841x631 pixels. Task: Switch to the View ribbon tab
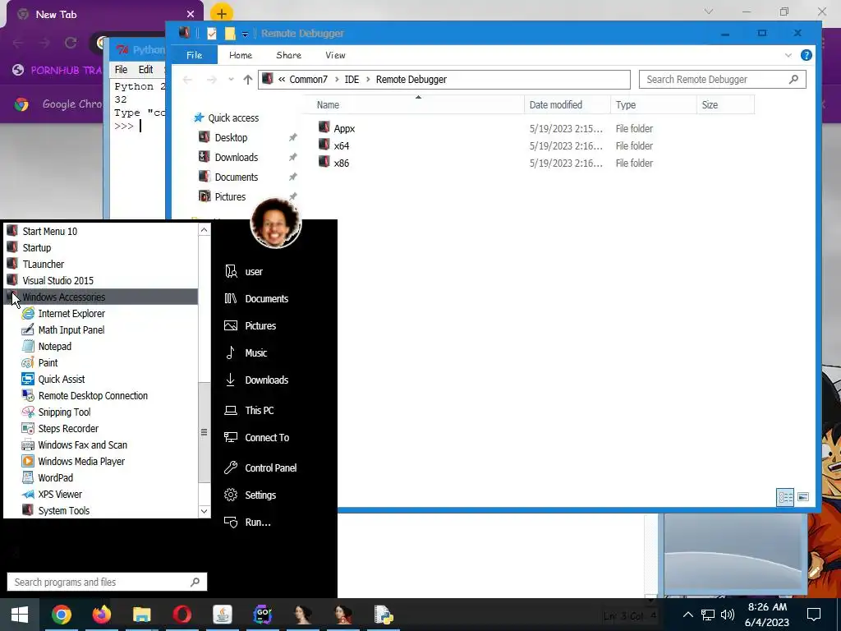pyautogui.click(x=335, y=55)
